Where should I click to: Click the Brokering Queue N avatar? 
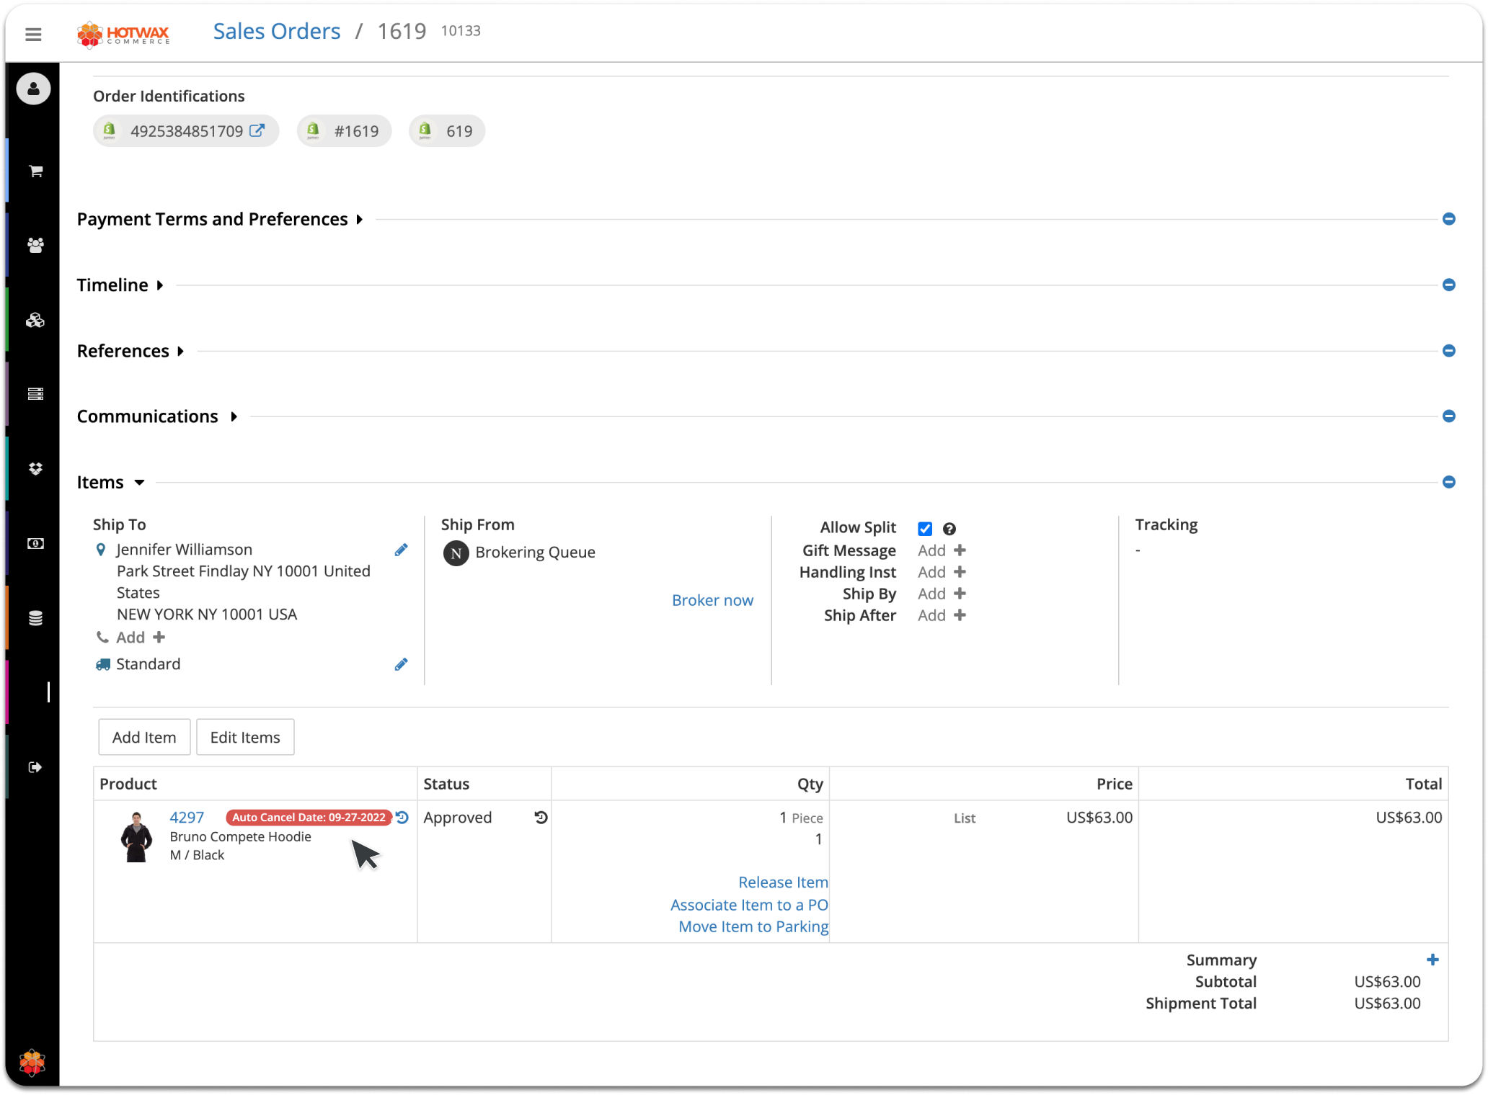click(x=456, y=553)
